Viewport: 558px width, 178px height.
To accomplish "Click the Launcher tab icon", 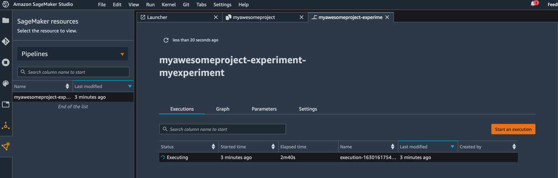I will coord(143,17).
